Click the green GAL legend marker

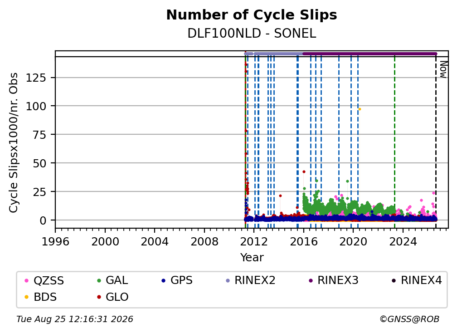[99, 281]
